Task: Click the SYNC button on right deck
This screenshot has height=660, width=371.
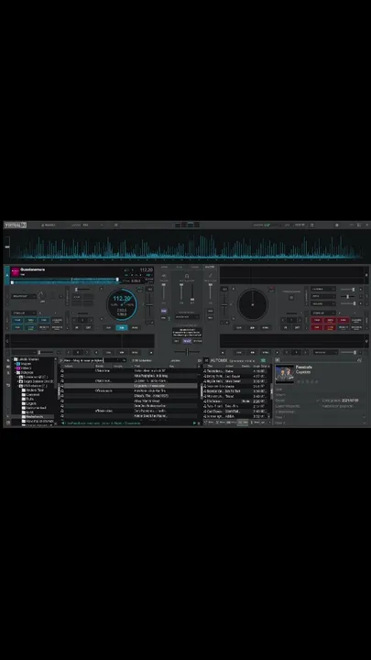Action: tap(266, 327)
